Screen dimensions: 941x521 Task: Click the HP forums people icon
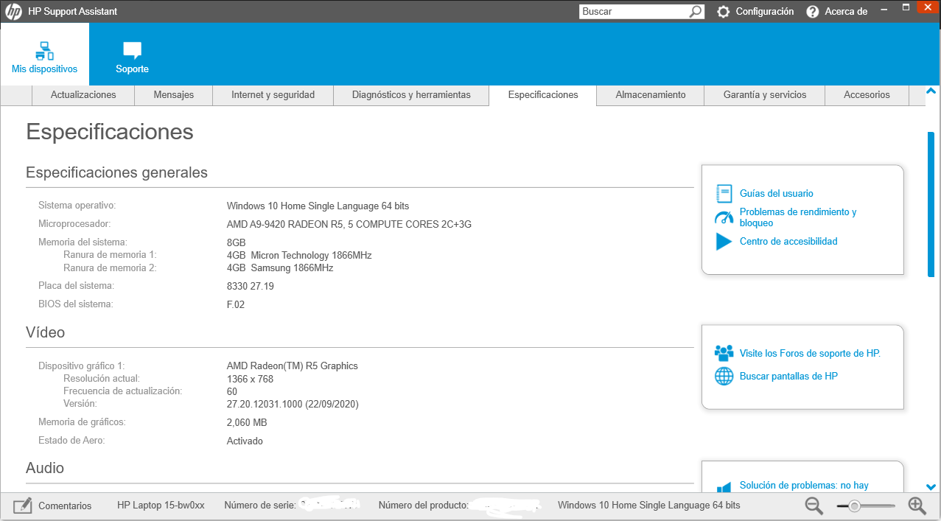pos(724,353)
